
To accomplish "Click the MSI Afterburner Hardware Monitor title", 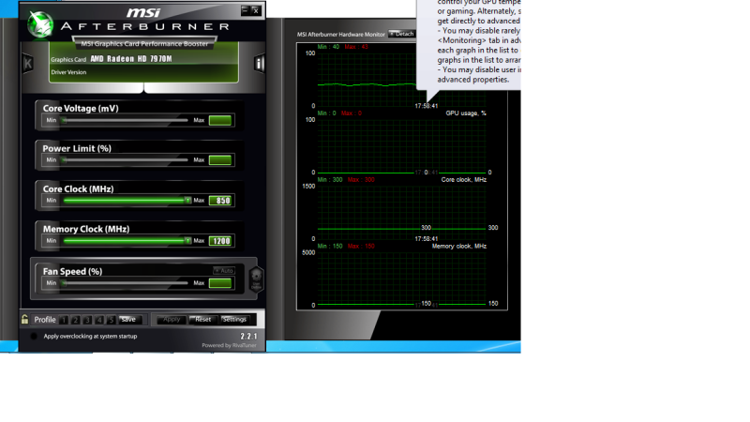I will [340, 35].
